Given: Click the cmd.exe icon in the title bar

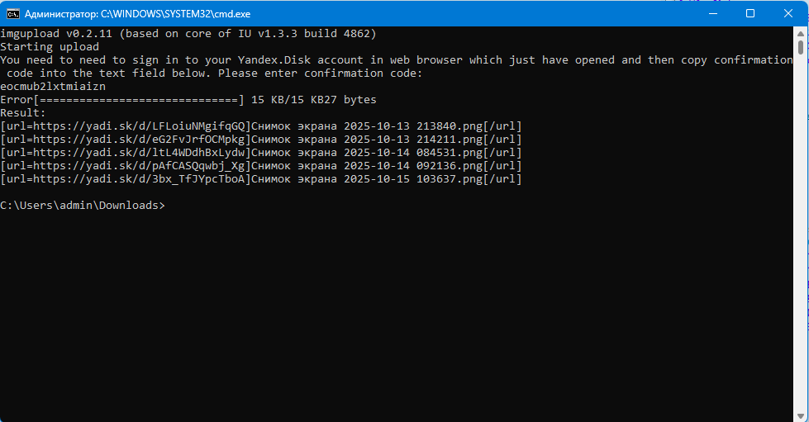Looking at the screenshot, I should (x=13, y=13).
